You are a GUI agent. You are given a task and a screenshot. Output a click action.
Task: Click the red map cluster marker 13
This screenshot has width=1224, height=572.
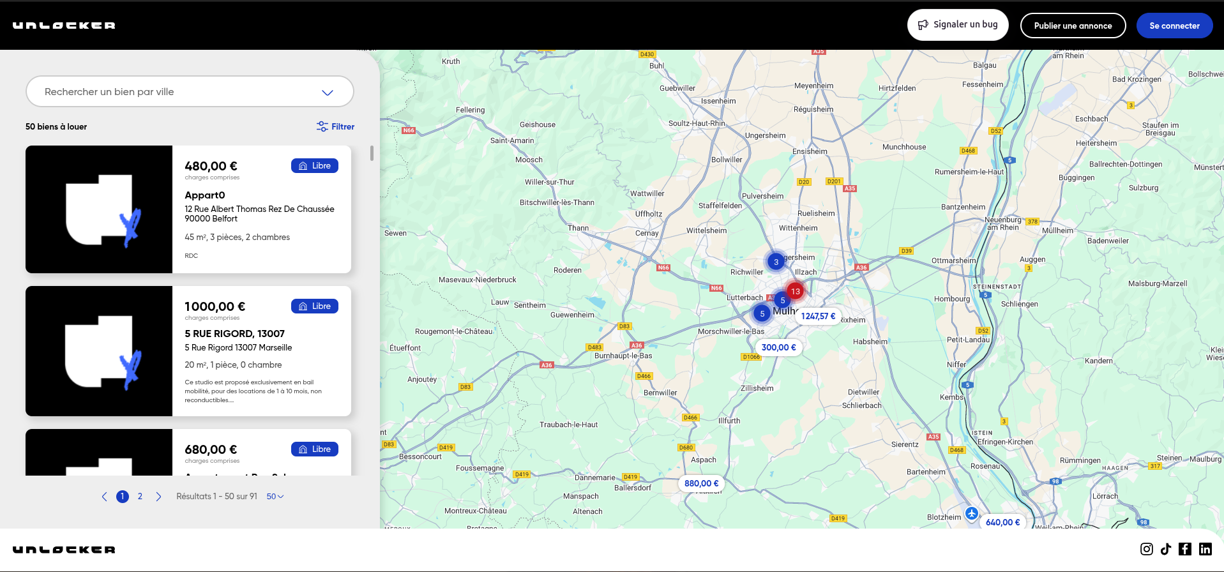pos(795,291)
